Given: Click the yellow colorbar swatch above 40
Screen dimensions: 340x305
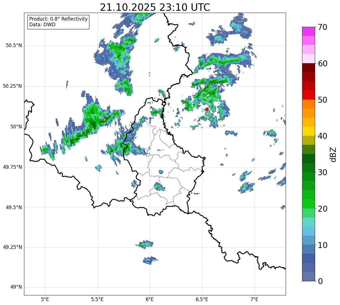Looking at the screenshot, I should [x=309, y=131].
